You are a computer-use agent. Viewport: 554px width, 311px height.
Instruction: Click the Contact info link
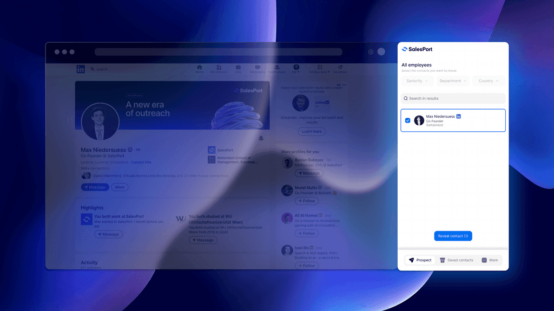(141, 162)
